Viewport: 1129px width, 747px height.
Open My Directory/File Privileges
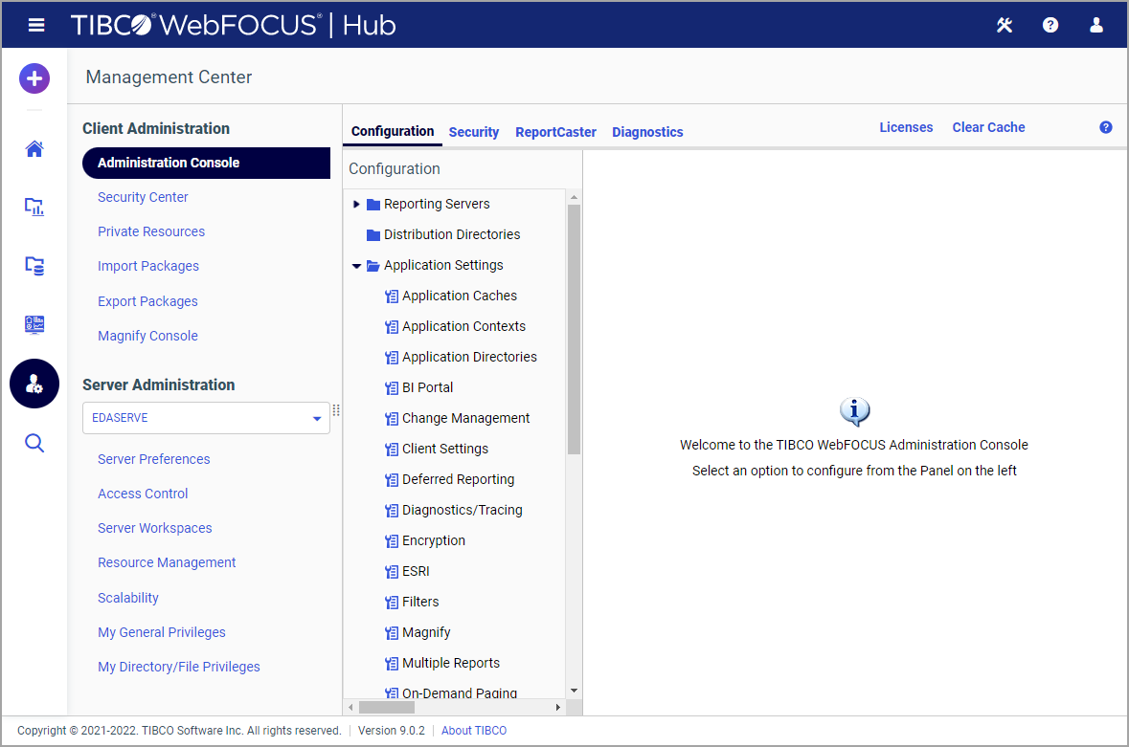[178, 667]
